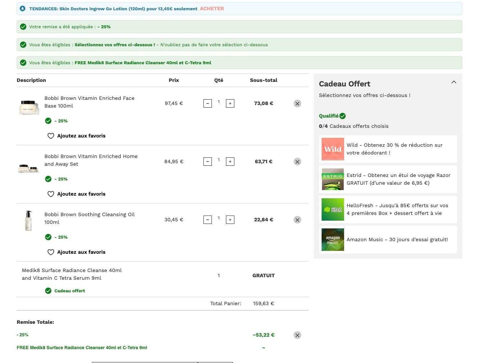Click the GRATUIT label for Medik8 gift
Screen dimensions: 479x363
[264, 276]
